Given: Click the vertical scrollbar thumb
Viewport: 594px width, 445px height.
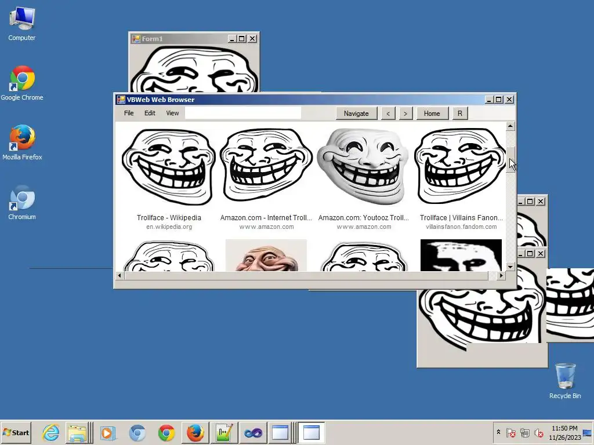Looking at the screenshot, I should [x=510, y=160].
